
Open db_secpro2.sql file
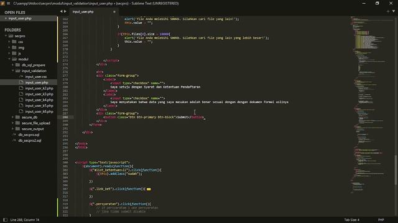tap(29, 141)
